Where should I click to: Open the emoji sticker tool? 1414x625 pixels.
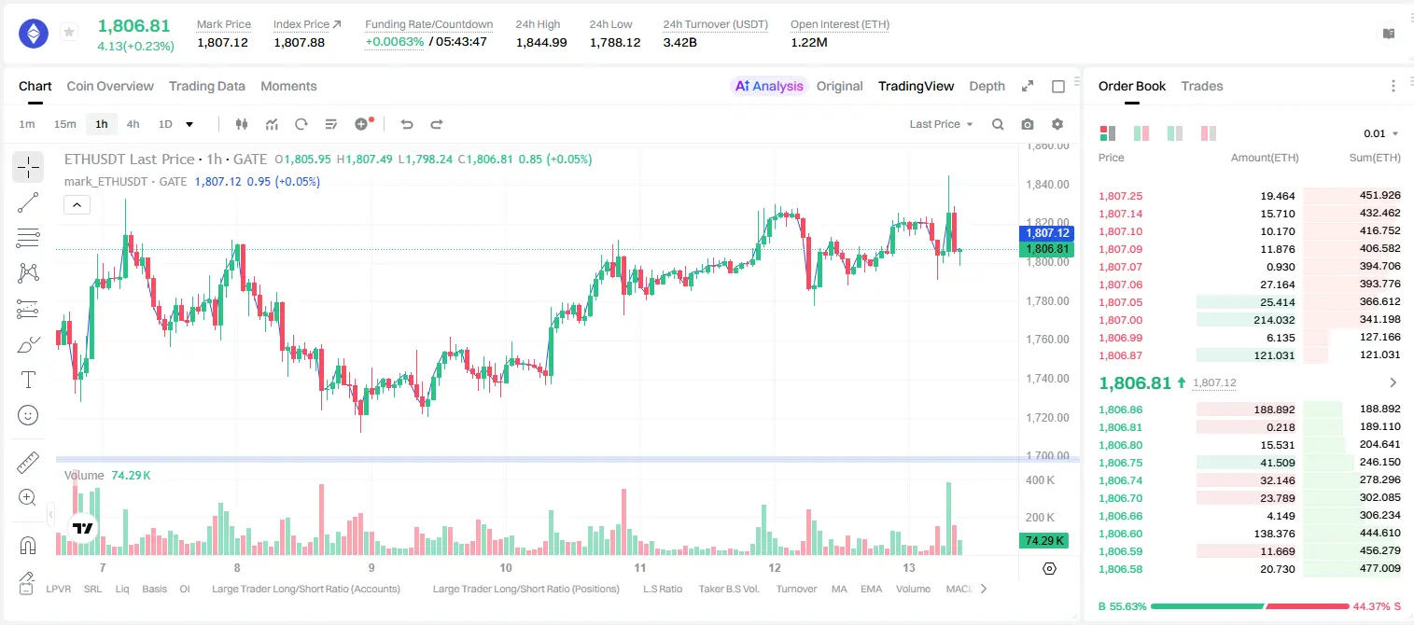(28, 415)
